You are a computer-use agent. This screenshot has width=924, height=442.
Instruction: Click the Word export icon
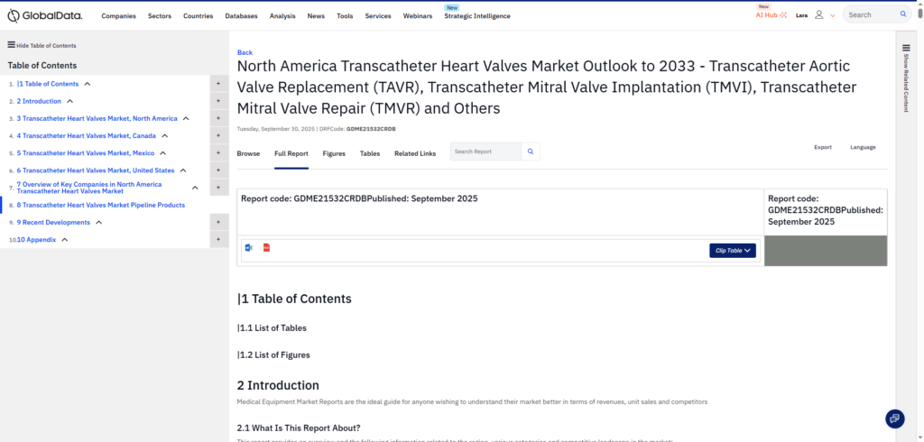tap(249, 247)
